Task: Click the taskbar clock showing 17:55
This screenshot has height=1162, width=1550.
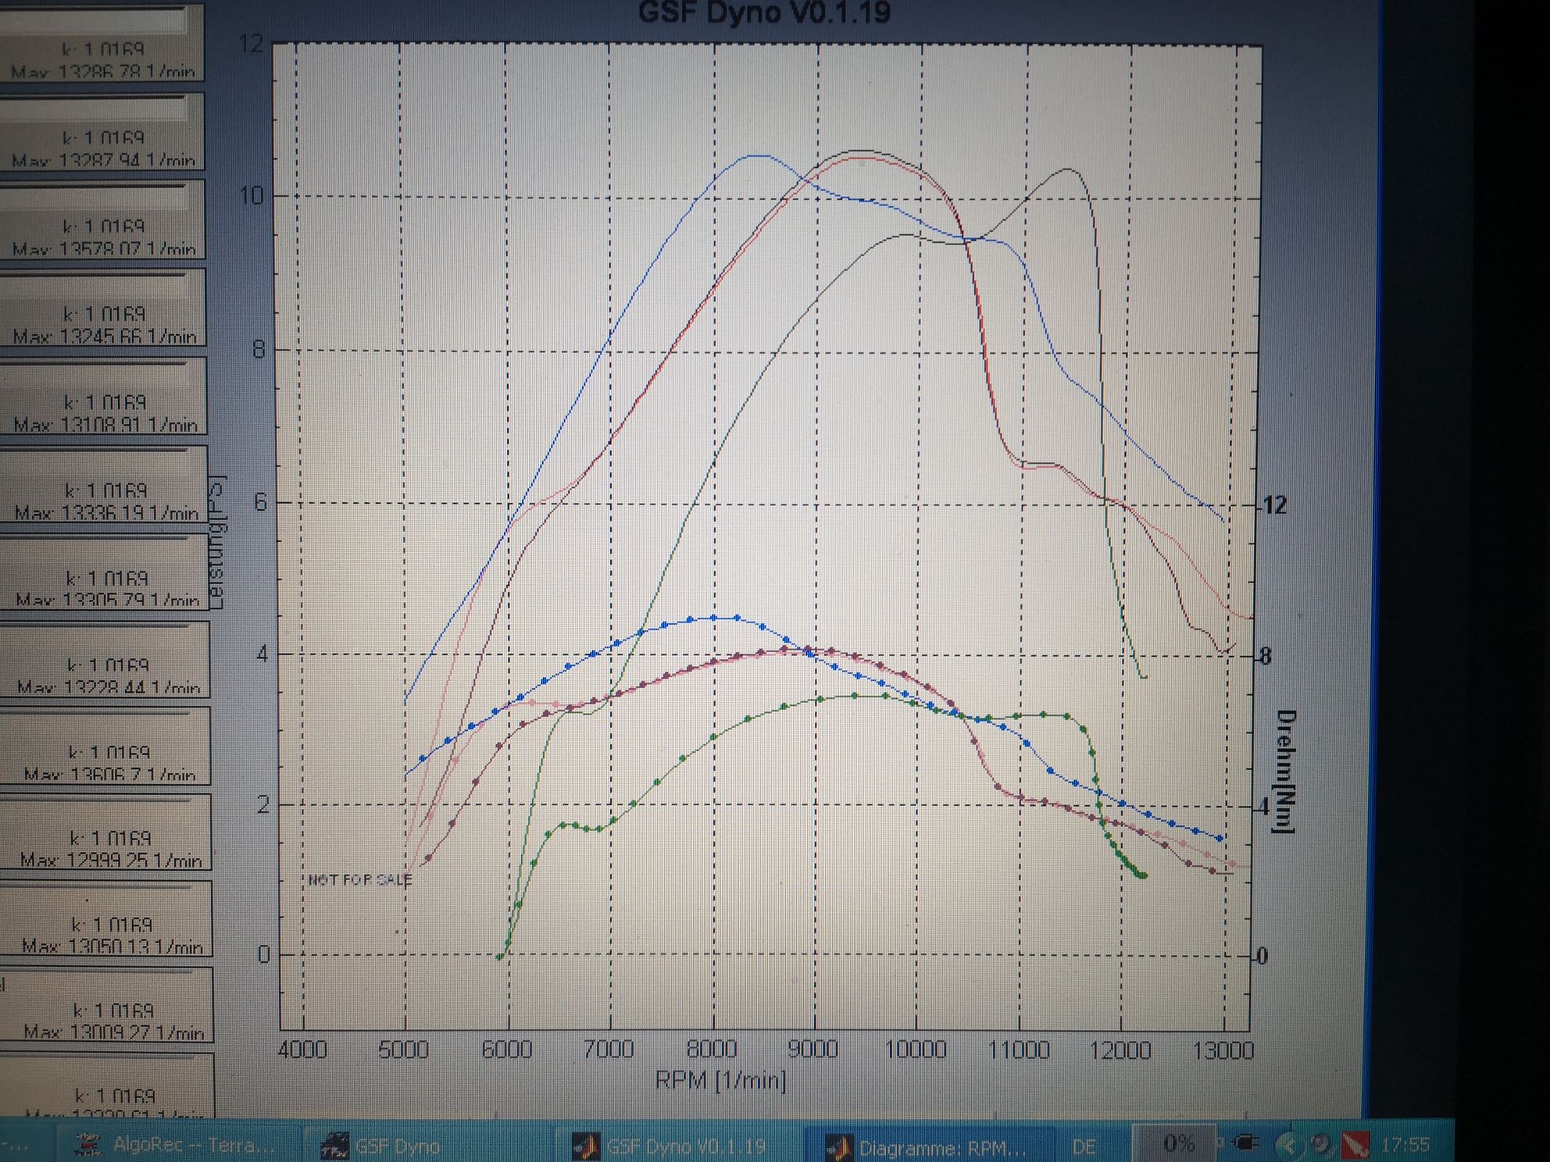Action: (x=1404, y=1145)
